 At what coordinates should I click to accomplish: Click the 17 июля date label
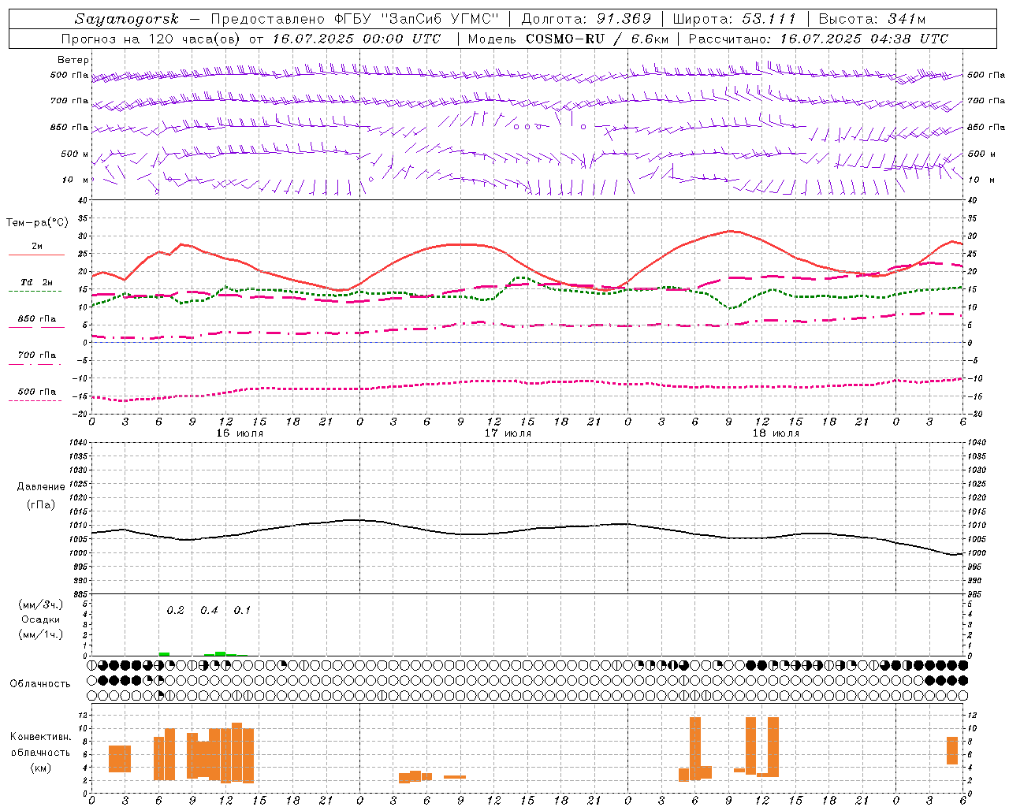click(x=508, y=433)
